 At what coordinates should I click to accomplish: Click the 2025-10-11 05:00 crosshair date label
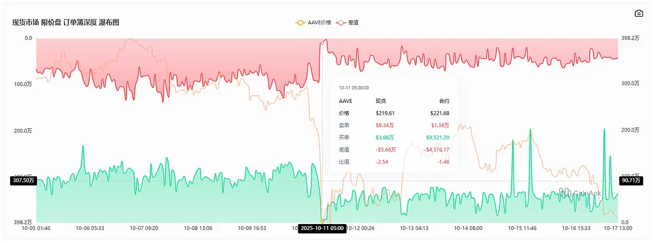tap(322, 228)
